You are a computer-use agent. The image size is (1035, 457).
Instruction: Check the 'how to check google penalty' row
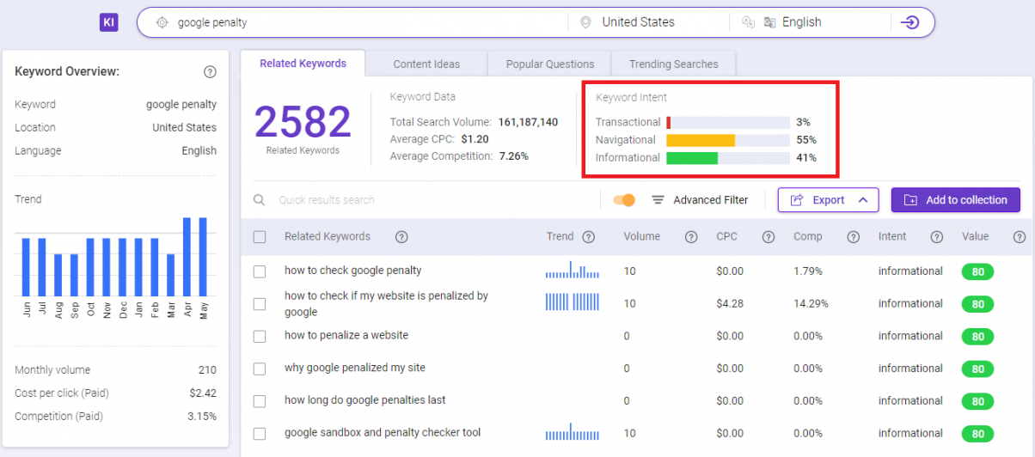(x=260, y=271)
